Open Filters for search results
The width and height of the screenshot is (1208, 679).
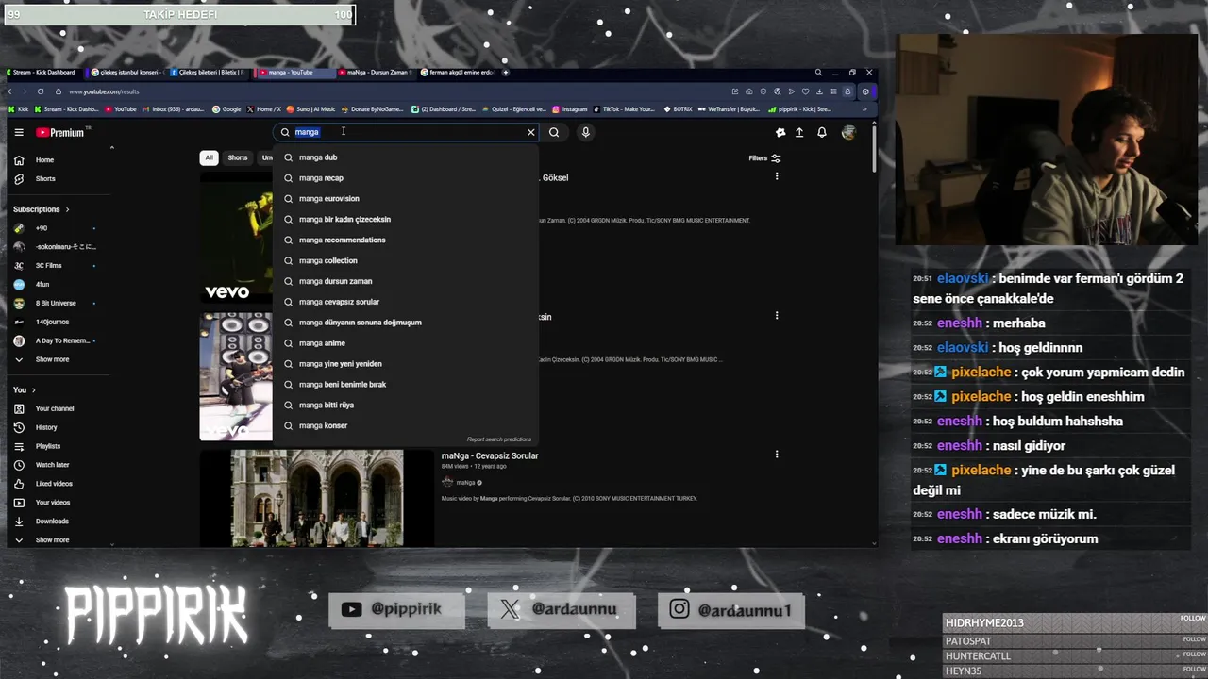pos(764,158)
